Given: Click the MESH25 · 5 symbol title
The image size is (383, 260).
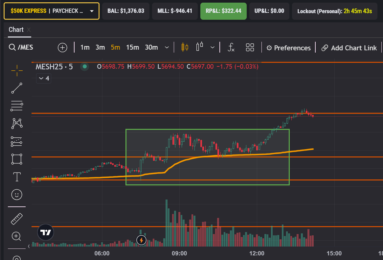Looking at the screenshot, I should [x=54, y=67].
